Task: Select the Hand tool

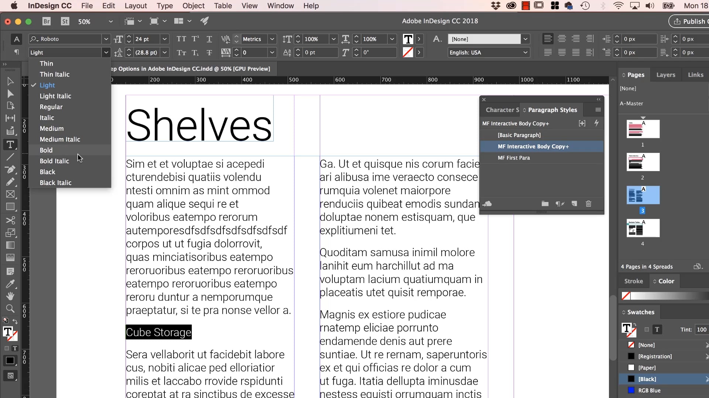Action: pyautogui.click(x=10, y=296)
